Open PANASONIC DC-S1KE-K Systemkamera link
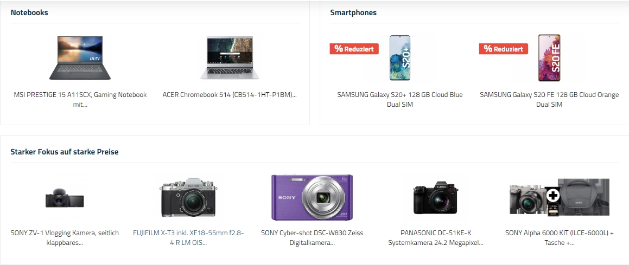This screenshot has width=629, height=265. (x=436, y=238)
